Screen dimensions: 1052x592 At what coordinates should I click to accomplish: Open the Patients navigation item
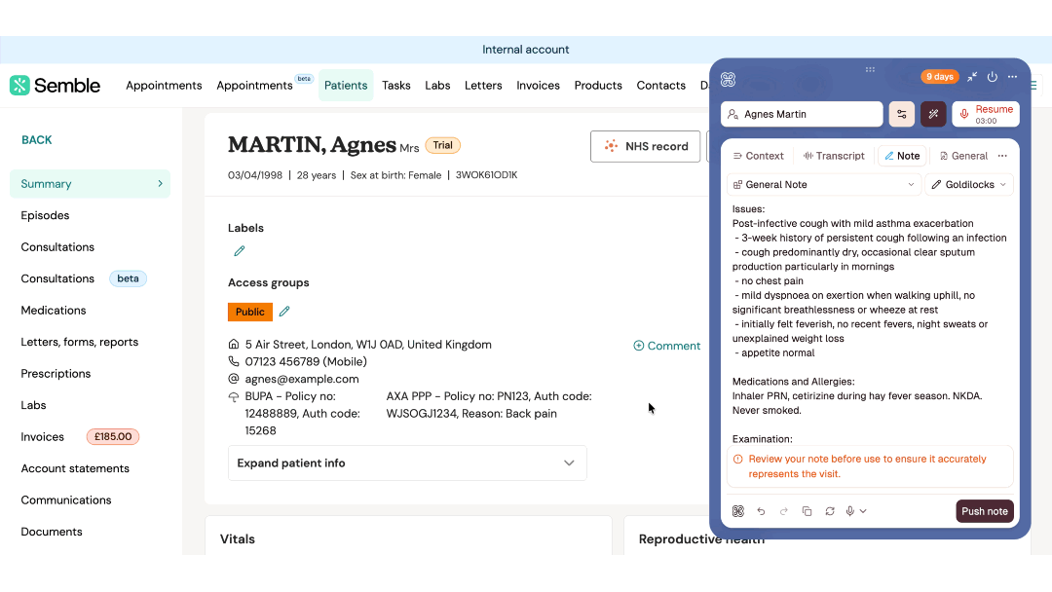click(346, 85)
